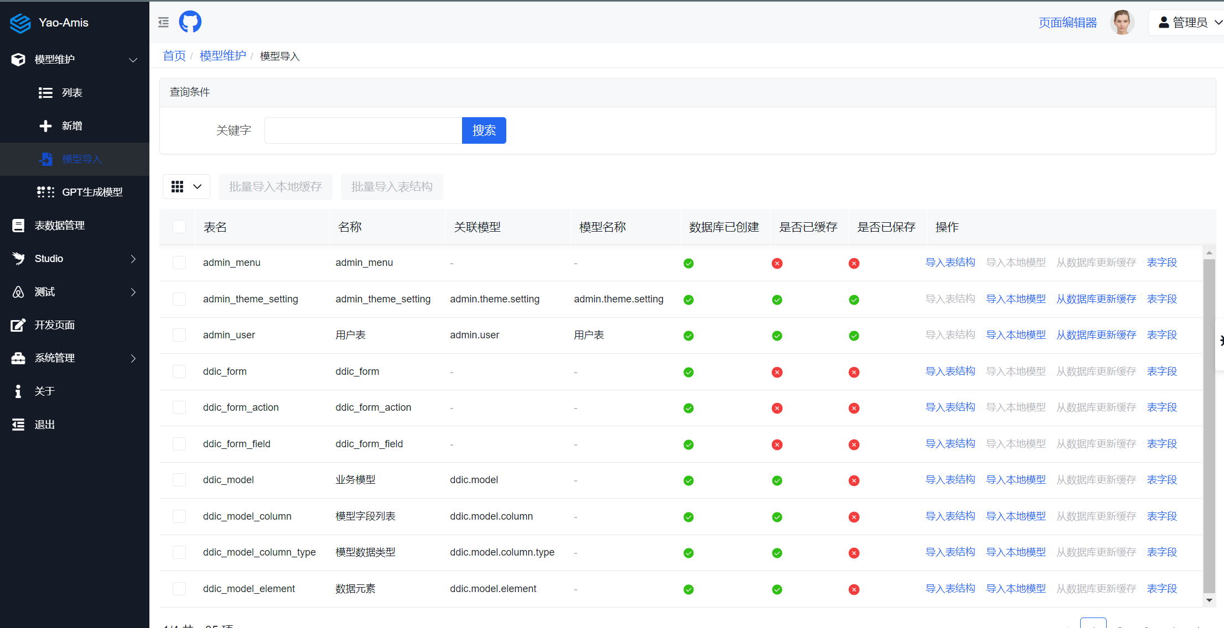
Task: Open the GitHub icon link
Action: tap(190, 22)
